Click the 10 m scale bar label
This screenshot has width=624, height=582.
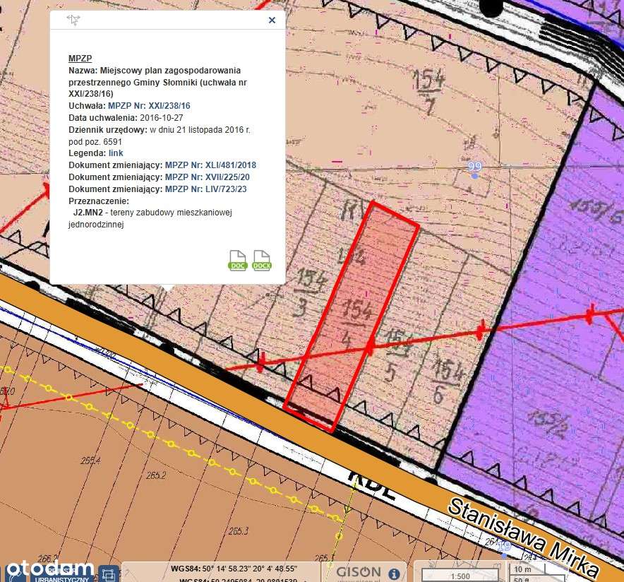pyautogui.click(x=522, y=570)
